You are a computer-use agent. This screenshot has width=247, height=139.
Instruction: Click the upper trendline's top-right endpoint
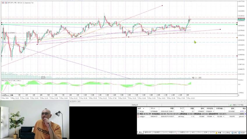pyautogui.click(x=162, y=6)
